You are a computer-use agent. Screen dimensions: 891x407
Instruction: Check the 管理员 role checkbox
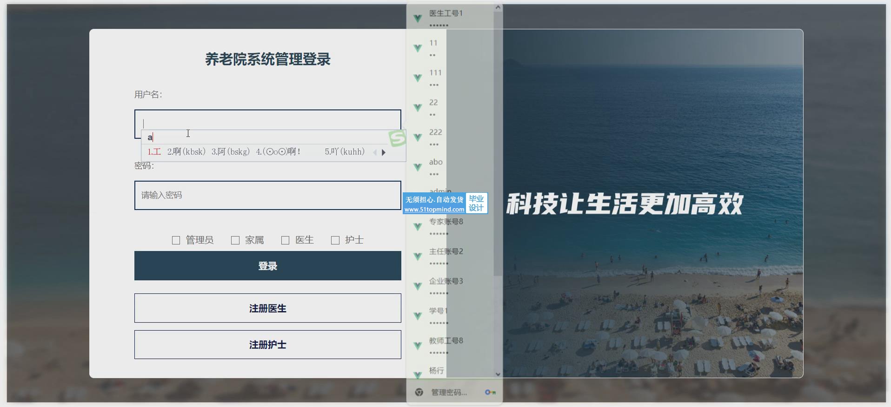point(176,240)
